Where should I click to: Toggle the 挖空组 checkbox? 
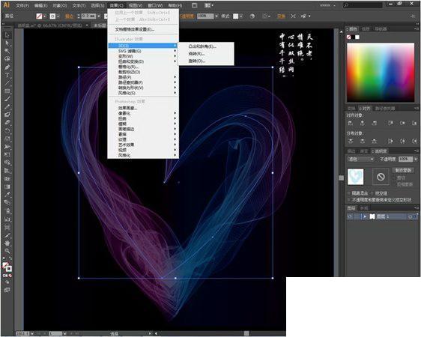pos(372,193)
